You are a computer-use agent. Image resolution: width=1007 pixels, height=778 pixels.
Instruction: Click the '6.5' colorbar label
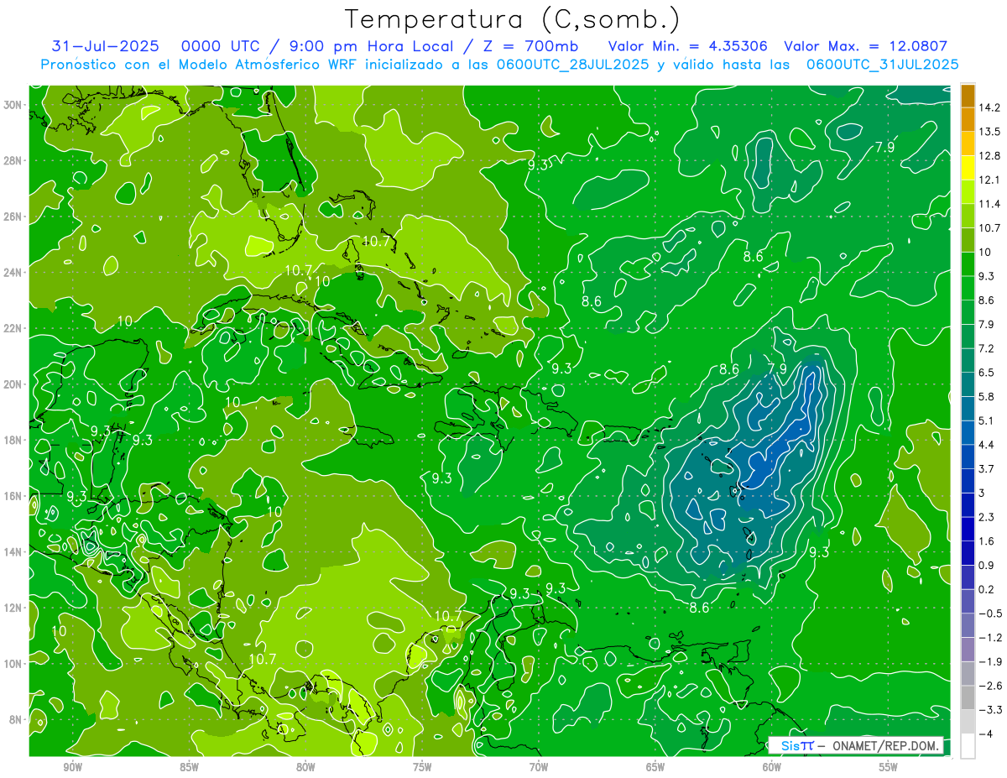(985, 373)
